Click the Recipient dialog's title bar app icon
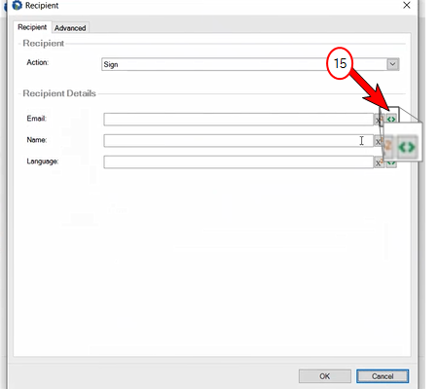 17,5
